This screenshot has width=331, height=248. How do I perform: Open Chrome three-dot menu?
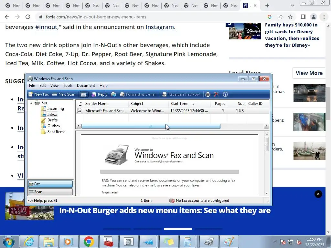click(x=324, y=17)
